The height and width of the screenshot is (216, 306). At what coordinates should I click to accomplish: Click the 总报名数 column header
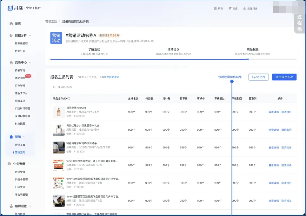click(133, 99)
